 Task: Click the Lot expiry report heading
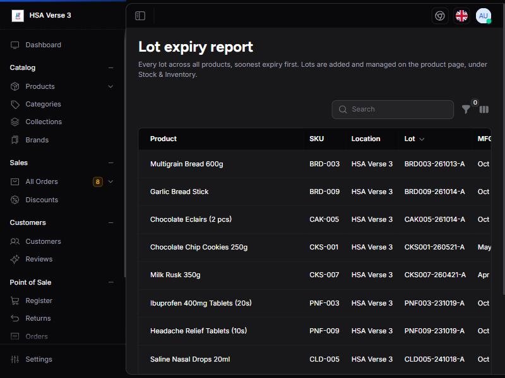pyautogui.click(x=196, y=47)
